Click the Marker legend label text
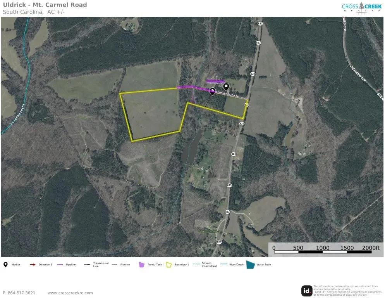The height and width of the screenshot is (298, 385). coord(16,265)
